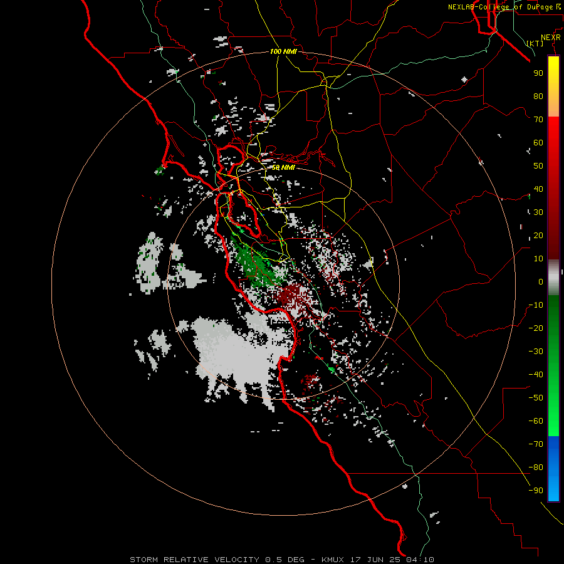The image size is (564, 564).
Task: Click the -90 scale value
Action: point(536,491)
